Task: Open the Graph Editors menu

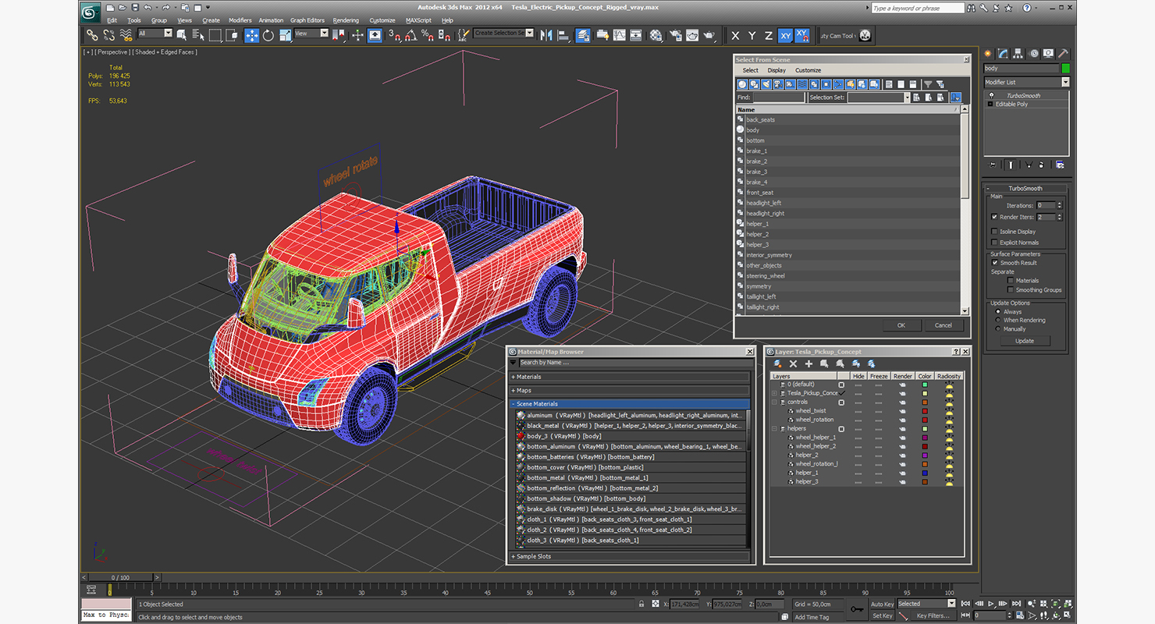Action: 307,20
